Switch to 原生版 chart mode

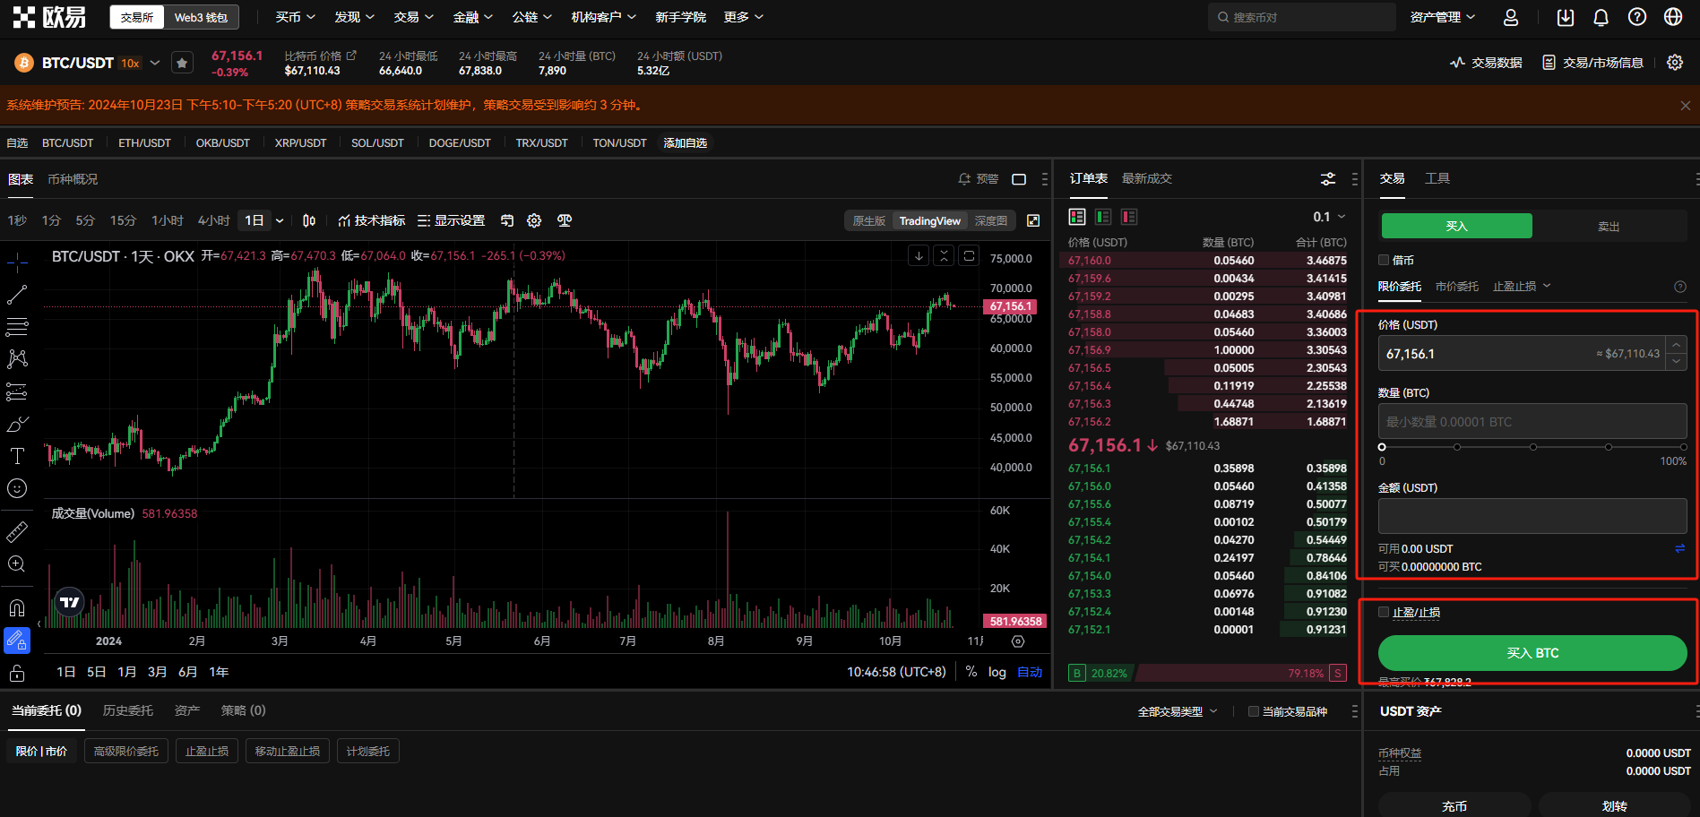tap(869, 221)
